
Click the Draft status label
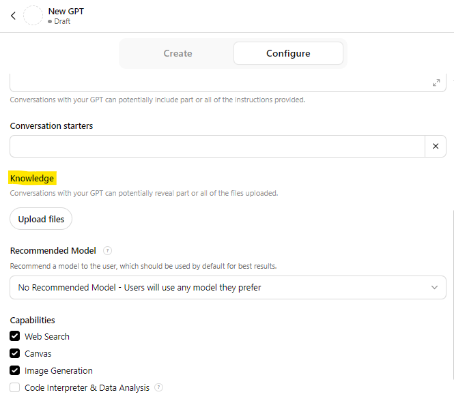(x=62, y=21)
